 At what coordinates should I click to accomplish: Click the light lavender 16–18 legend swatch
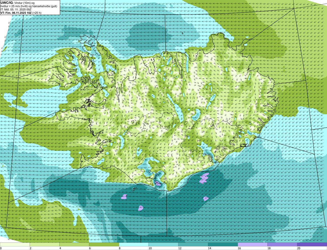tap(253, 244)
